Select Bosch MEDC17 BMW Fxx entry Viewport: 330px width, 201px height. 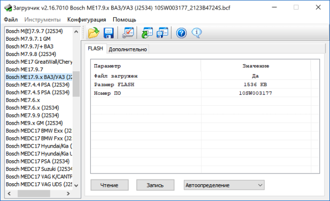pos(39,138)
